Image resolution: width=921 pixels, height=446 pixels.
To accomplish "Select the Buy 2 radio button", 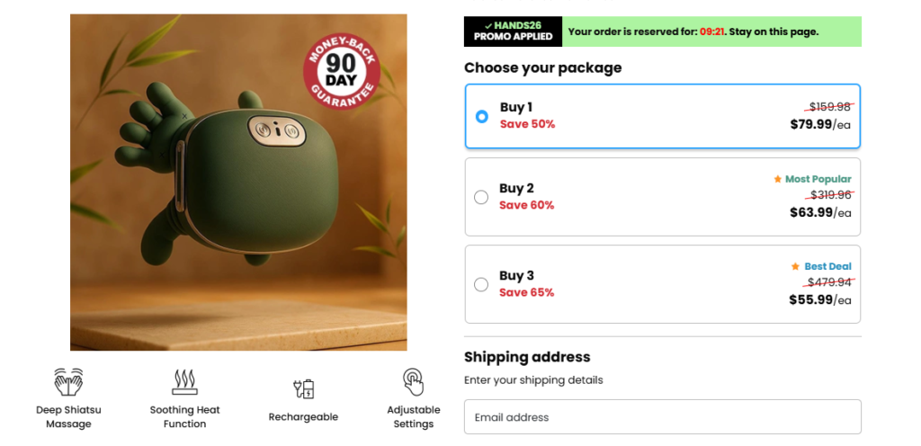I will (481, 197).
